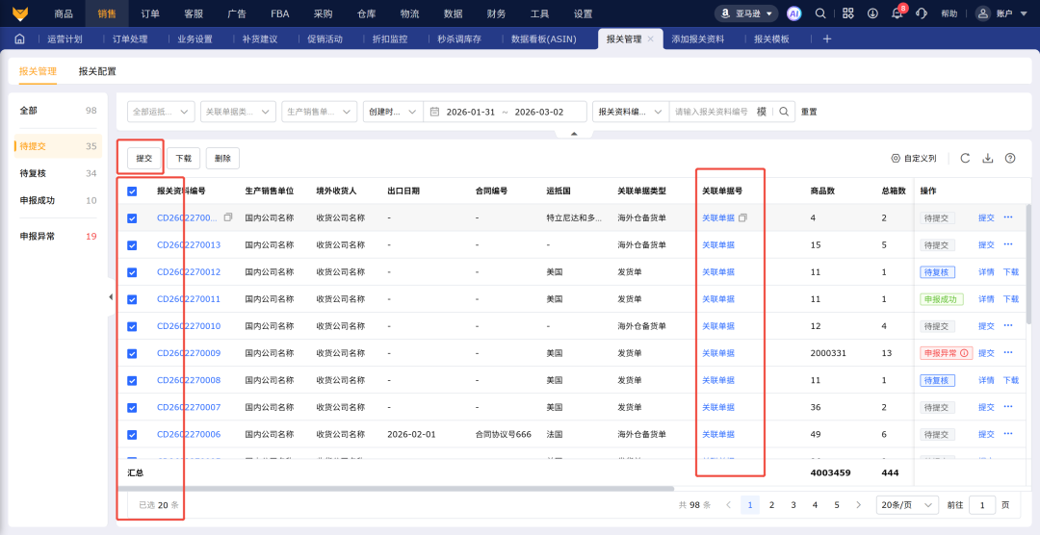The height and width of the screenshot is (535, 1040).
Task: Open the home icon tab
Action: (x=20, y=39)
